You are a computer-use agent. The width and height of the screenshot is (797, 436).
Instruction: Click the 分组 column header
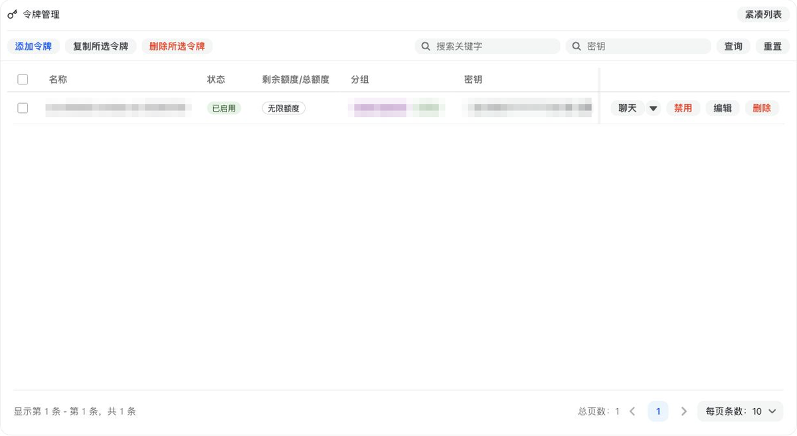(x=360, y=80)
